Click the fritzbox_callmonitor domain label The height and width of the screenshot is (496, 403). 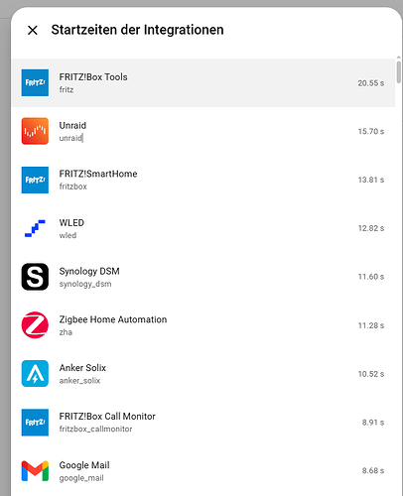[95, 429]
